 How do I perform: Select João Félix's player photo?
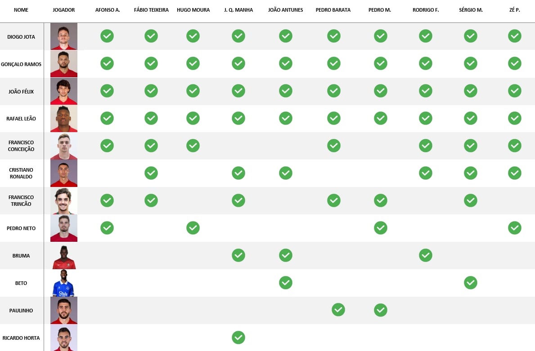[64, 92]
